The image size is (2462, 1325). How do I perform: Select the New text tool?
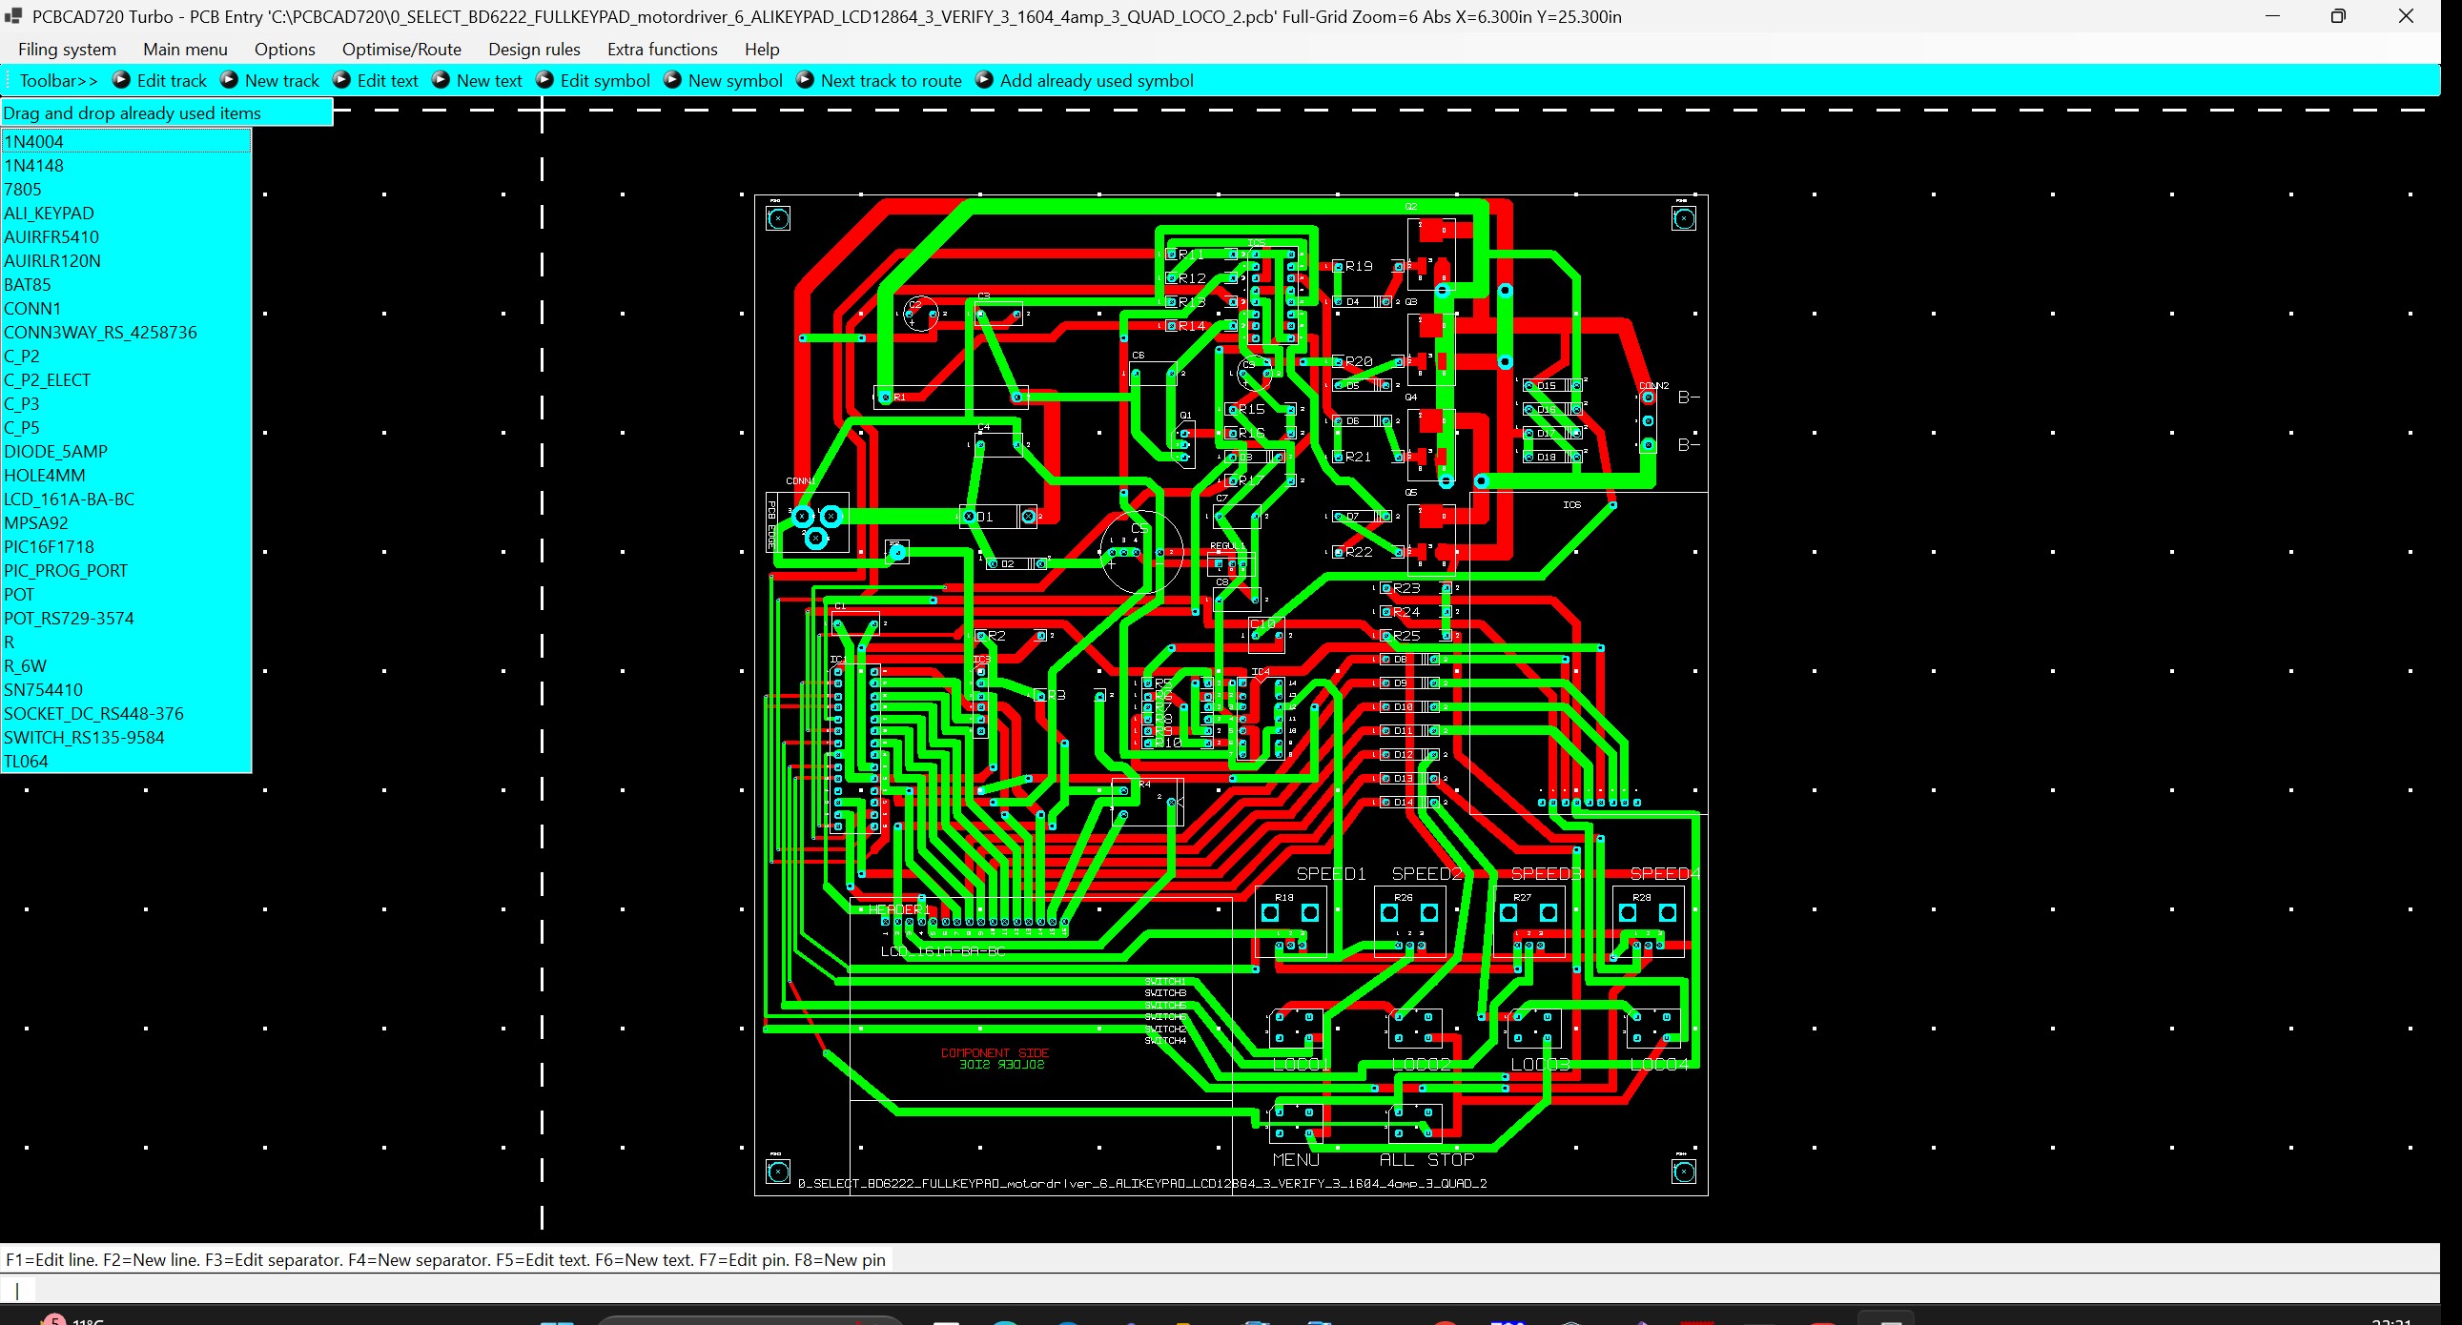489,80
